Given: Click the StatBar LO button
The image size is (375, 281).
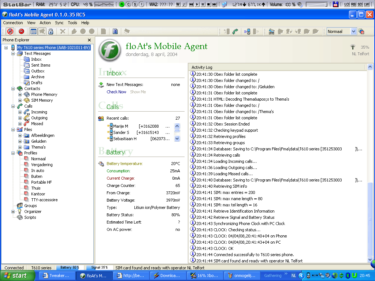Looking at the screenshot, I should [347, 4].
